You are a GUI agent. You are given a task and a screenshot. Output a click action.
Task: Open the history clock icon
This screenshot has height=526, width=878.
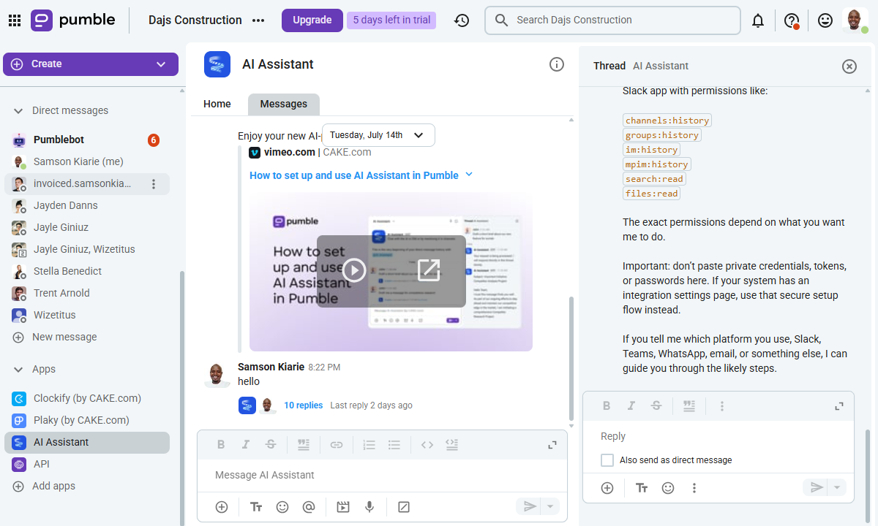pyautogui.click(x=461, y=20)
